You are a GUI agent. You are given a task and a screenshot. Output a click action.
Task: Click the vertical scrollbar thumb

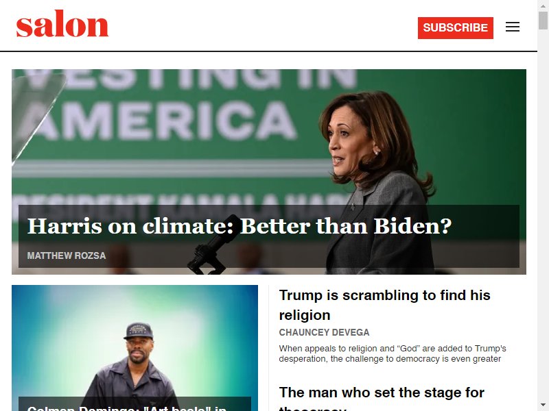pyautogui.click(x=543, y=21)
